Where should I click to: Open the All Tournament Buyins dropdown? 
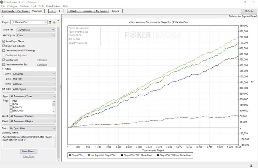pyautogui.click(x=32, y=121)
